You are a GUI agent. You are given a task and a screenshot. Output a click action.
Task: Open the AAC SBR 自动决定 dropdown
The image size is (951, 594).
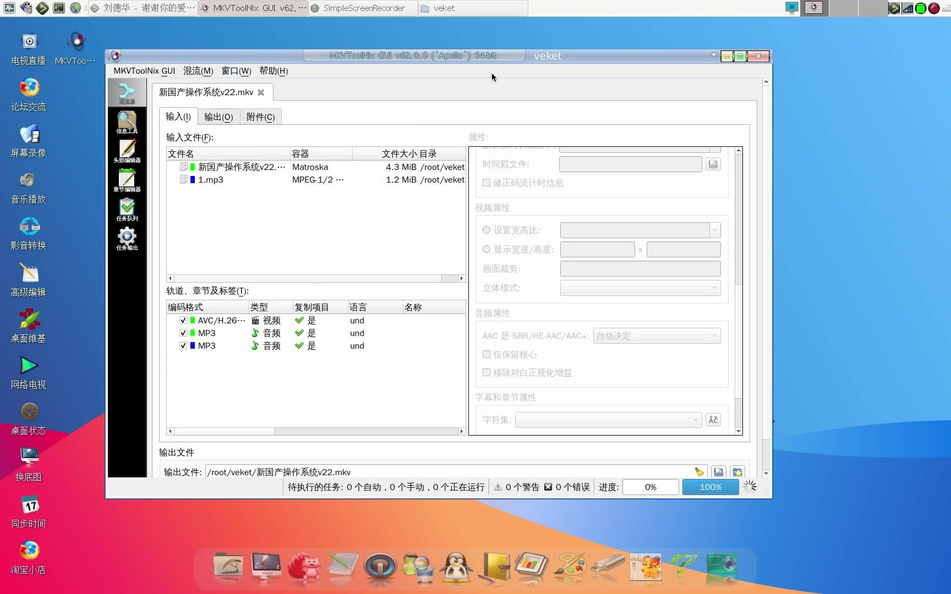(x=657, y=335)
